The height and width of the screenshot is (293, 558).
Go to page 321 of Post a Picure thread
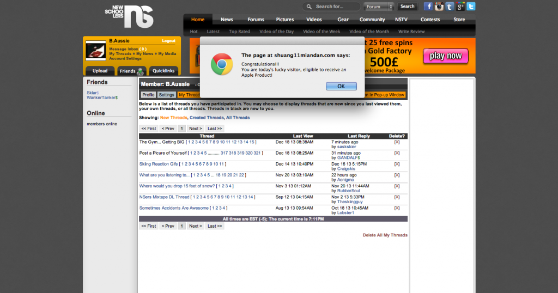pos(257,153)
